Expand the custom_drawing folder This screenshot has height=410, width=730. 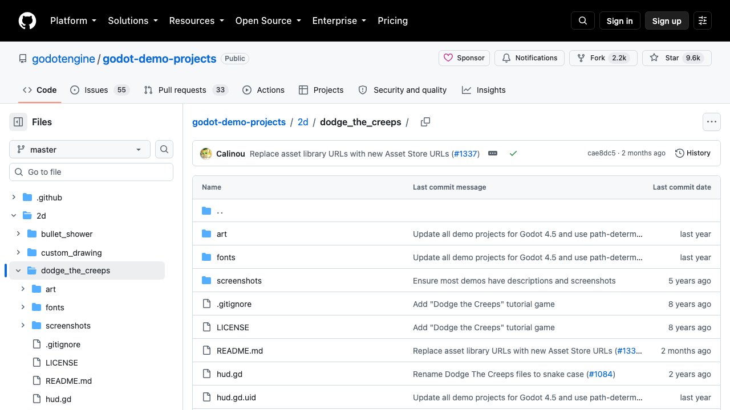point(18,252)
